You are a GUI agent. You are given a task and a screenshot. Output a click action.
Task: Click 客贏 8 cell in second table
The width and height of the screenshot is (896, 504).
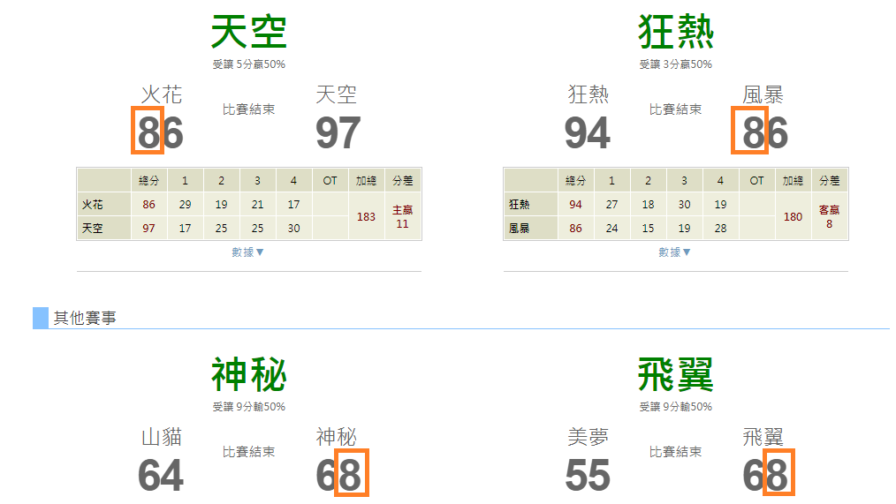(830, 216)
